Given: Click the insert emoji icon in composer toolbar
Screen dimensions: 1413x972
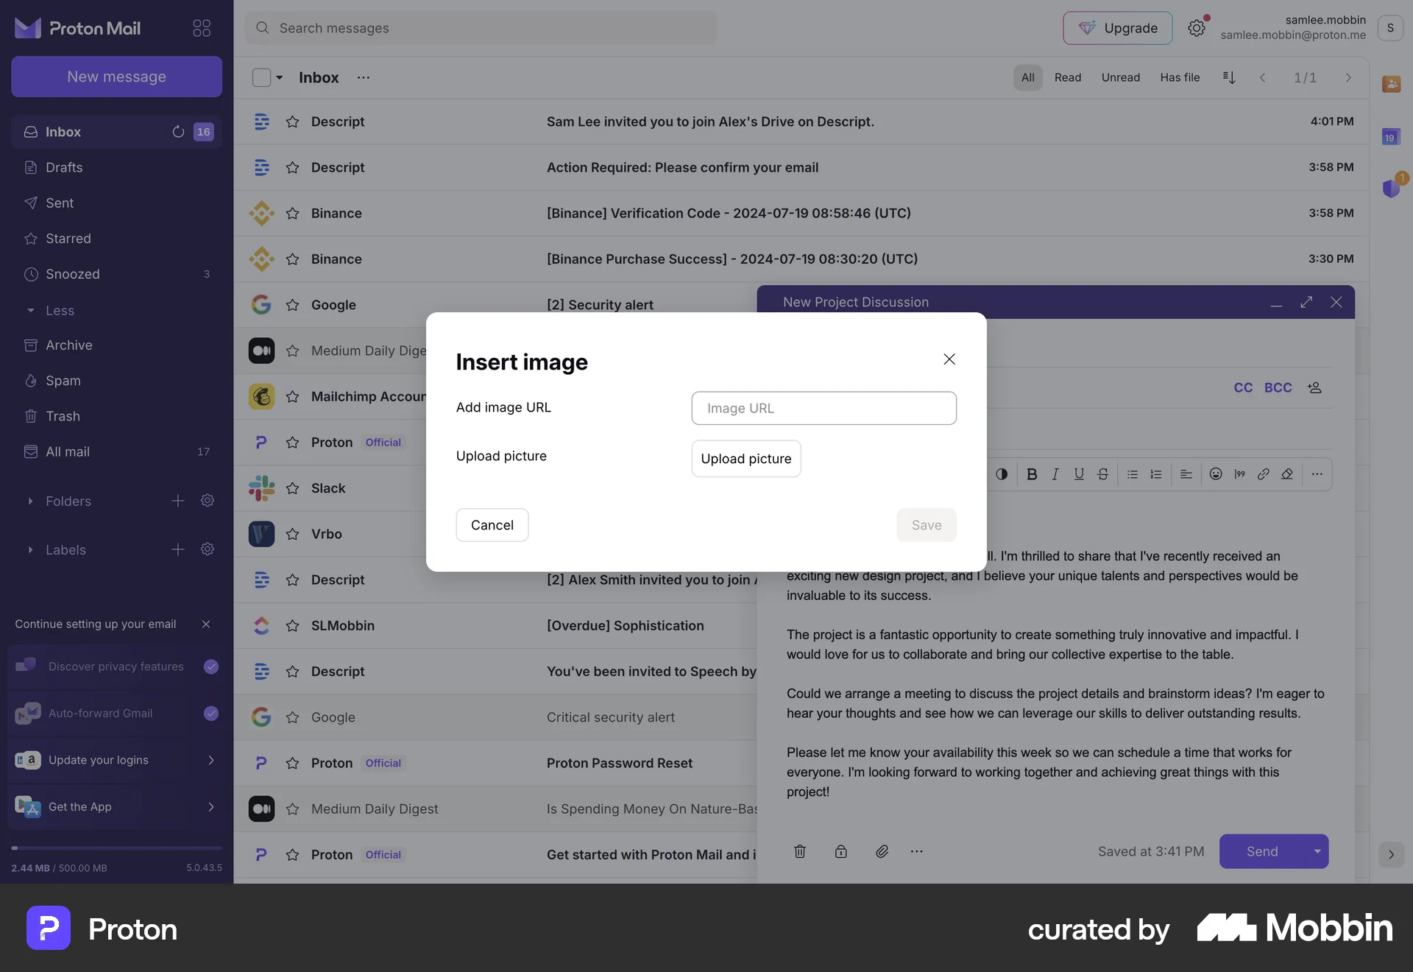Looking at the screenshot, I should (x=1216, y=474).
